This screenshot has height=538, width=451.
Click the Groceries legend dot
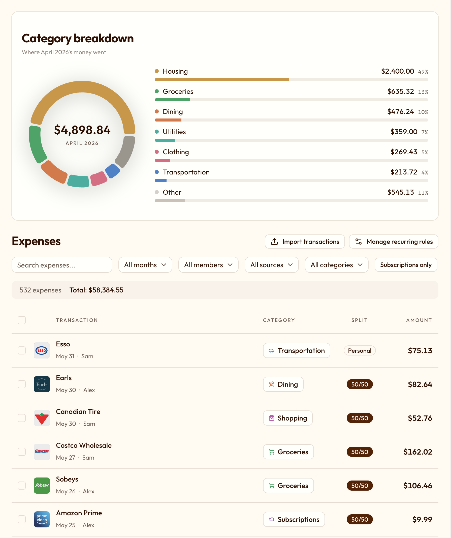point(157,91)
